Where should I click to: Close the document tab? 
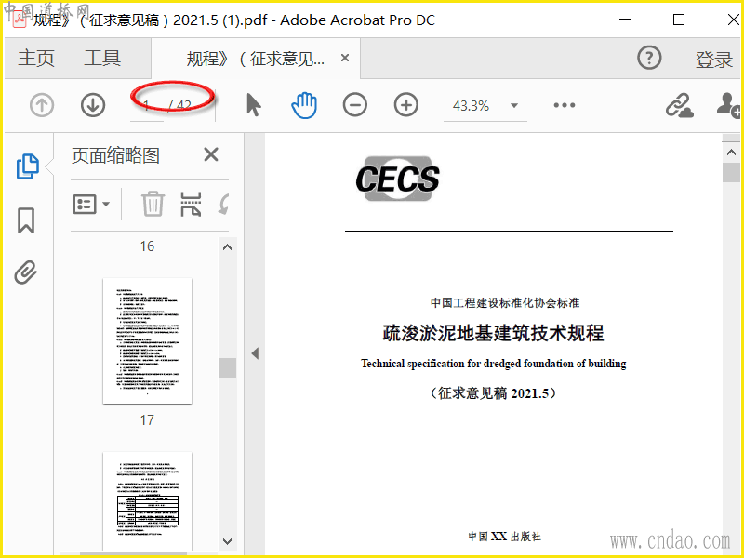point(345,58)
